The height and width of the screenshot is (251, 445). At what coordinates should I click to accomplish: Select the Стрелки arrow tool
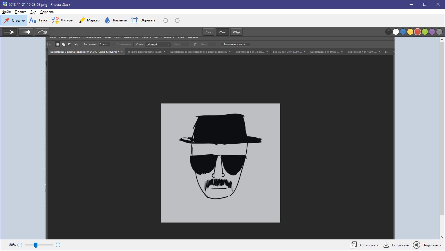tap(14, 21)
